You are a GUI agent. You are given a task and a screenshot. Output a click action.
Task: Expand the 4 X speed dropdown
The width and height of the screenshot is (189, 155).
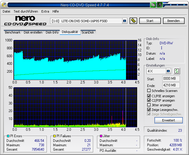tap(168, 71)
